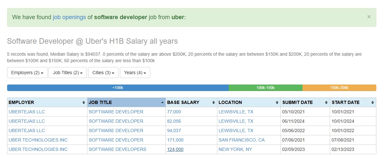Viewport: 389px width, 159px height.
Task: Click SOFTWARE DEVELOPER in the 77,000 row
Action: (x=116, y=112)
